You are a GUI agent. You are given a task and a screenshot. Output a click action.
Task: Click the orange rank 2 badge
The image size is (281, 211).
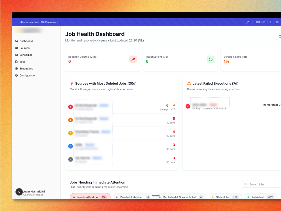pos(71,120)
